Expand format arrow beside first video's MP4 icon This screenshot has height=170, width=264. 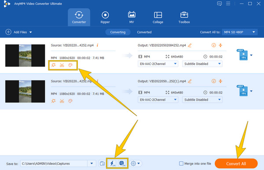click(251, 55)
